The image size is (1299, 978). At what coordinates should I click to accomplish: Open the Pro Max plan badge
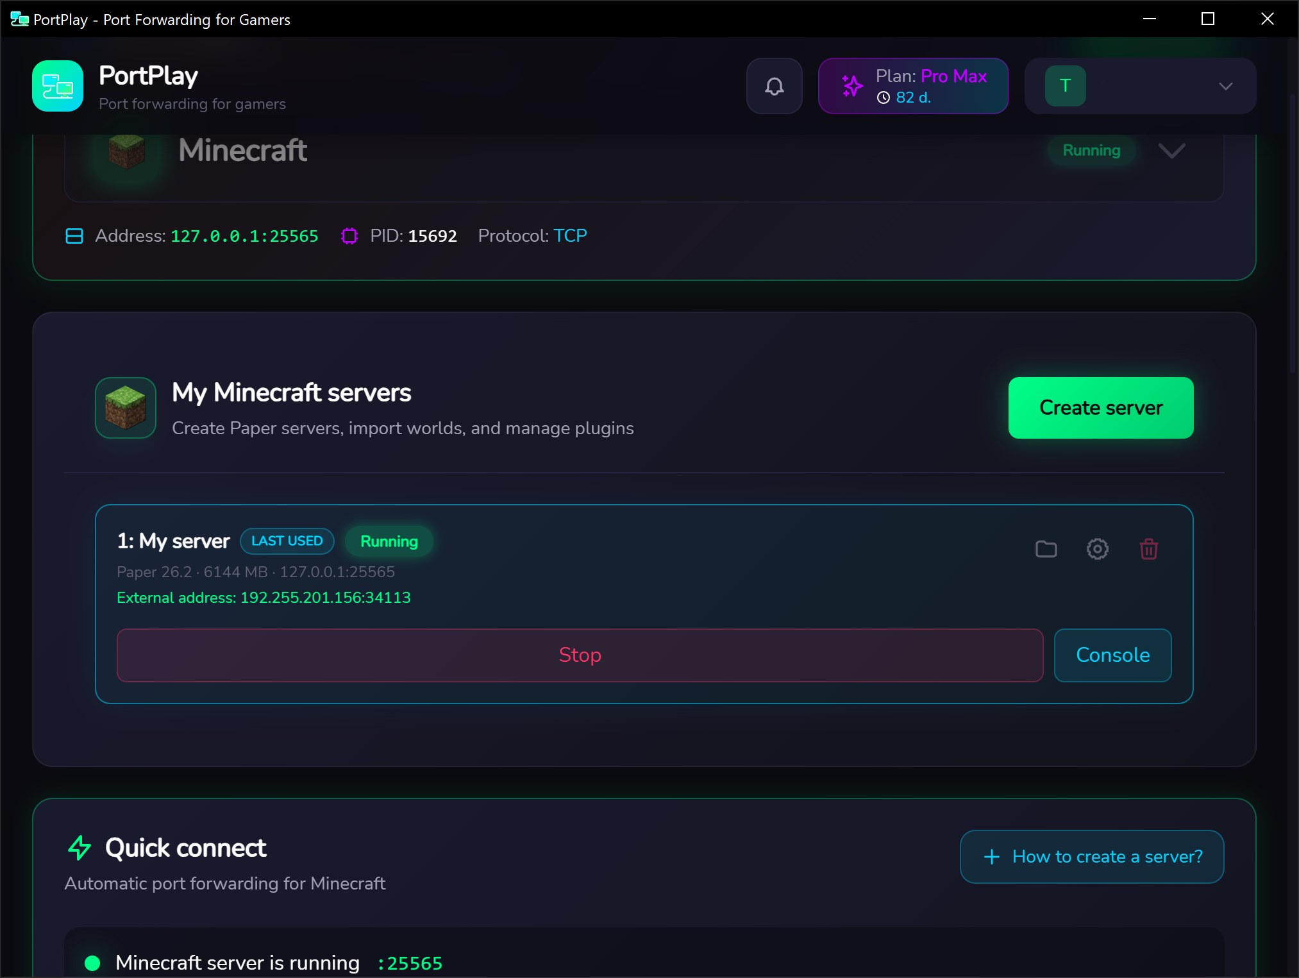tap(913, 86)
